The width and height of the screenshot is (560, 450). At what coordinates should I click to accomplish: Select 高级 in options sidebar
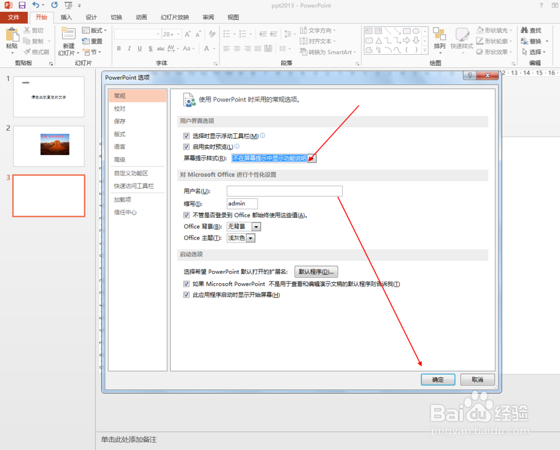click(138, 160)
